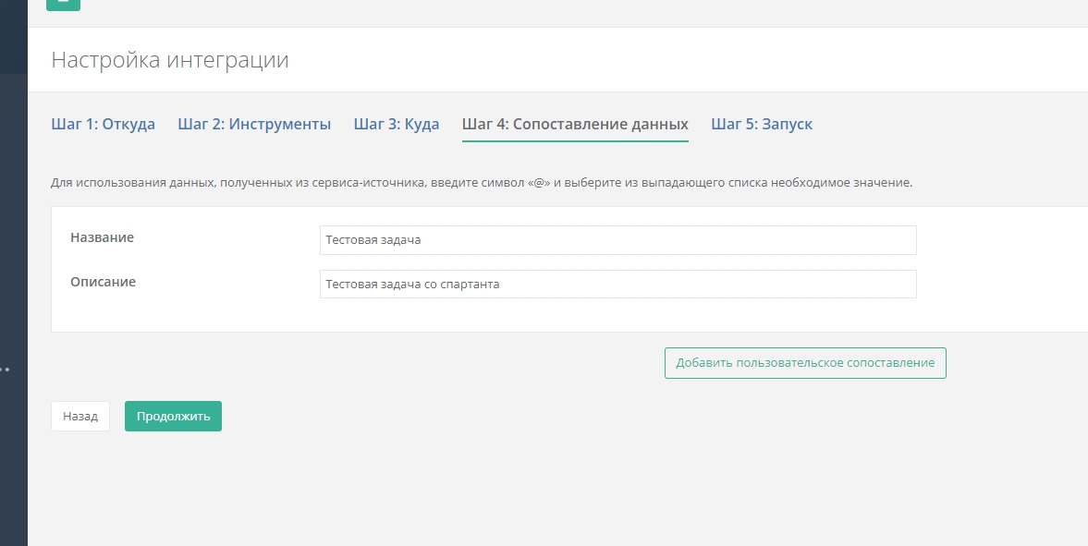Focus the Название input with Тестовая задача
This screenshot has height=546, width=1088.
[x=617, y=240]
